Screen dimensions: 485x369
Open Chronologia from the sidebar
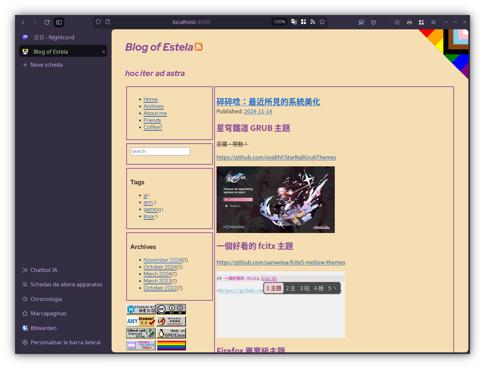click(x=46, y=299)
